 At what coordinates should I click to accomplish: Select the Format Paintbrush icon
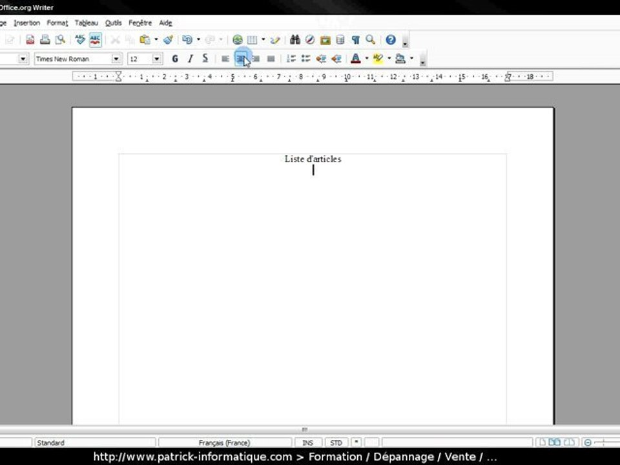pyautogui.click(x=168, y=39)
